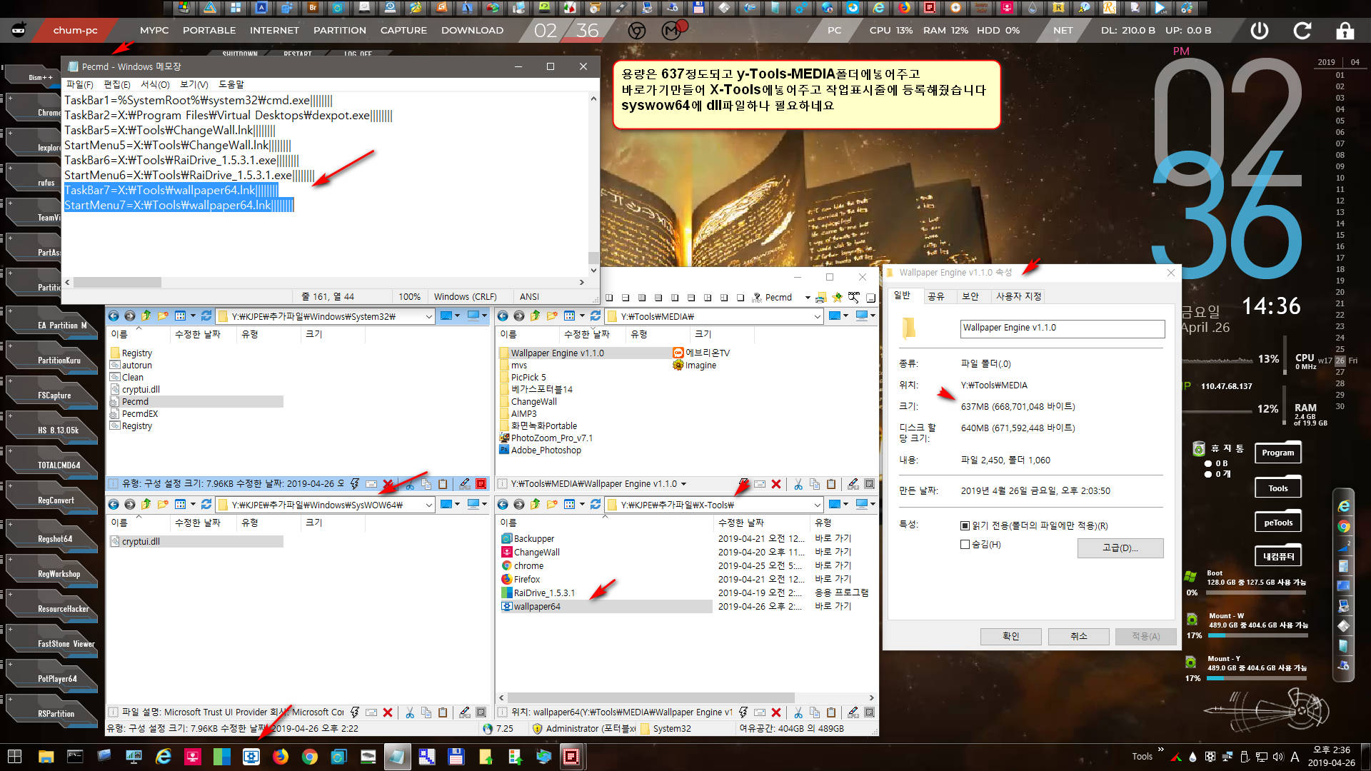Refresh the Tools\MEDIA file pane
The width and height of the screenshot is (1371, 771).
pos(596,316)
